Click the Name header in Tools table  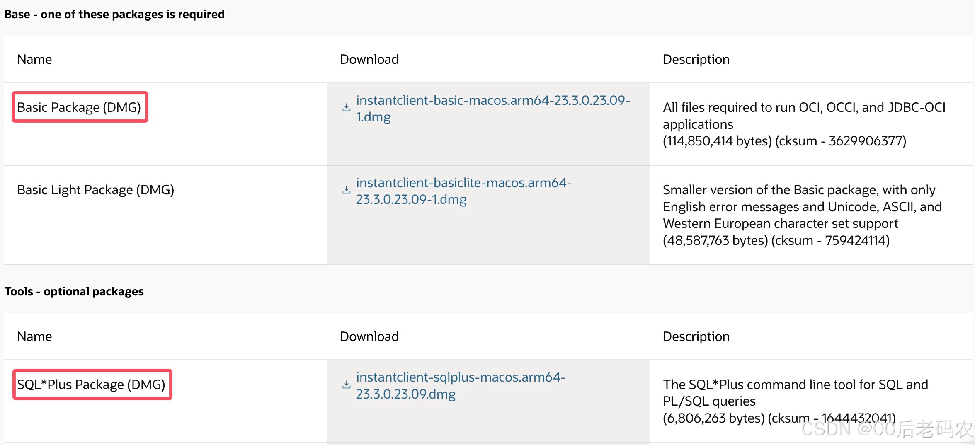(34, 336)
